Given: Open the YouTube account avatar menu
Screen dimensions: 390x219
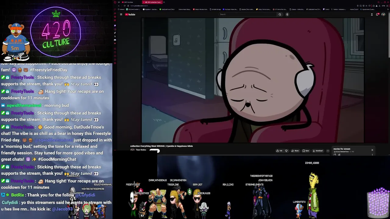Looking at the screenshot, I should [383, 14].
